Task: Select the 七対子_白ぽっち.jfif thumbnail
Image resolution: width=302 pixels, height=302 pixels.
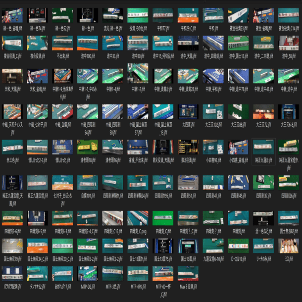Action: tap(62, 183)
